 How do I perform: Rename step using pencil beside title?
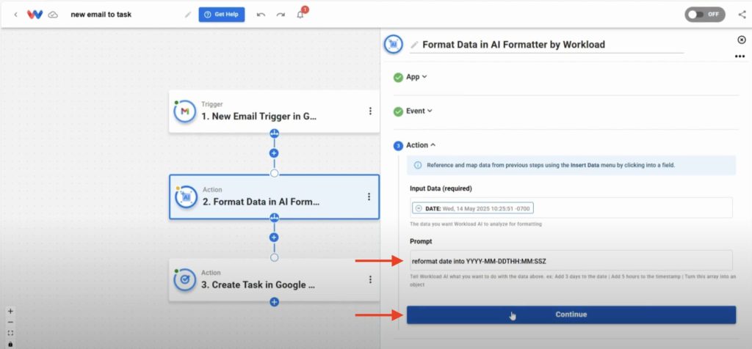point(414,45)
